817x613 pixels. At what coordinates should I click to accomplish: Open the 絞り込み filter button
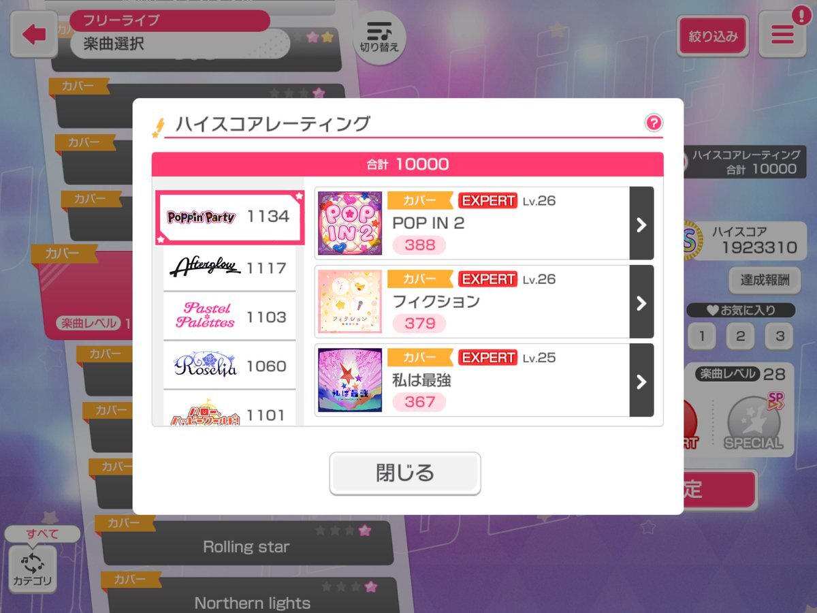point(713,36)
